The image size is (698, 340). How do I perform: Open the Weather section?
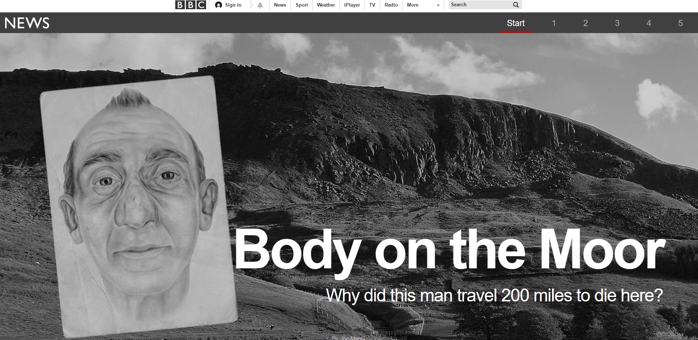(x=326, y=5)
